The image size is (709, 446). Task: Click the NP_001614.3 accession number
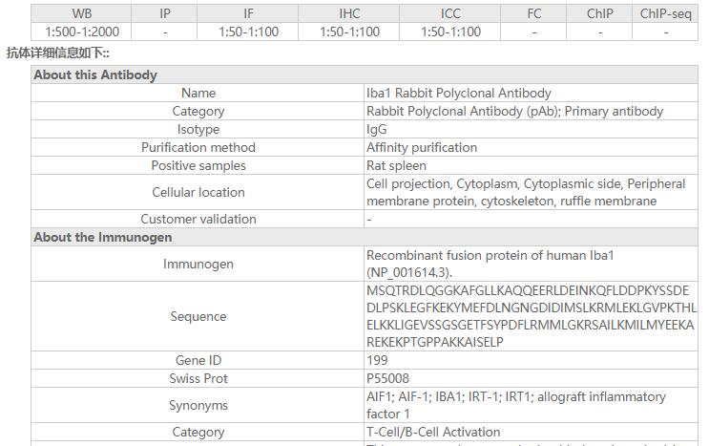[413, 272]
